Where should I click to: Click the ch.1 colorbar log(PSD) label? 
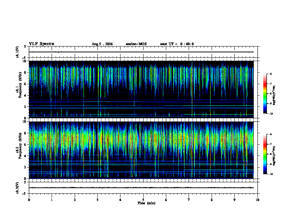click(x=274, y=95)
